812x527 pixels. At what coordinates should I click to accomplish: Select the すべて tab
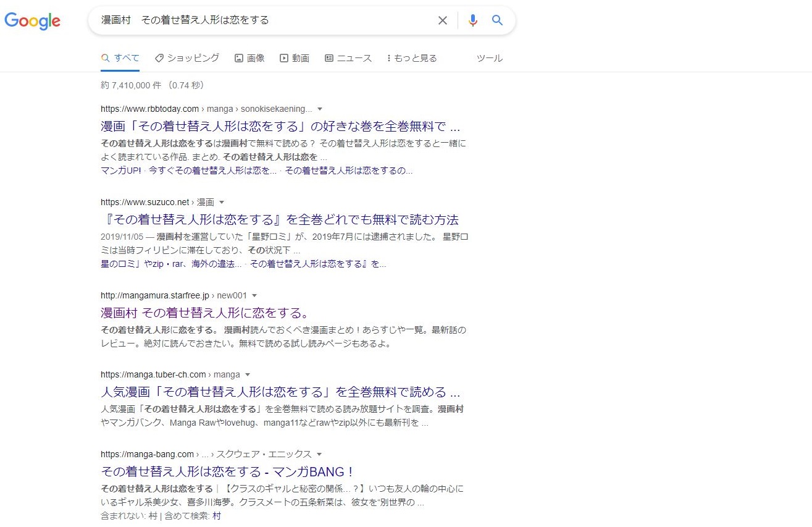[120, 58]
